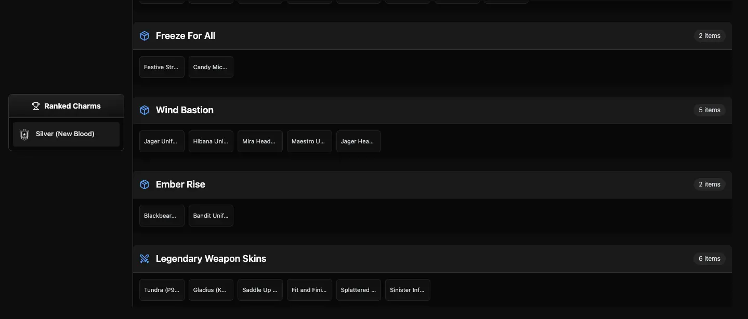This screenshot has width=748, height=319.
Task: Select the Hibana Uni... item
Action: pos(211,141)
